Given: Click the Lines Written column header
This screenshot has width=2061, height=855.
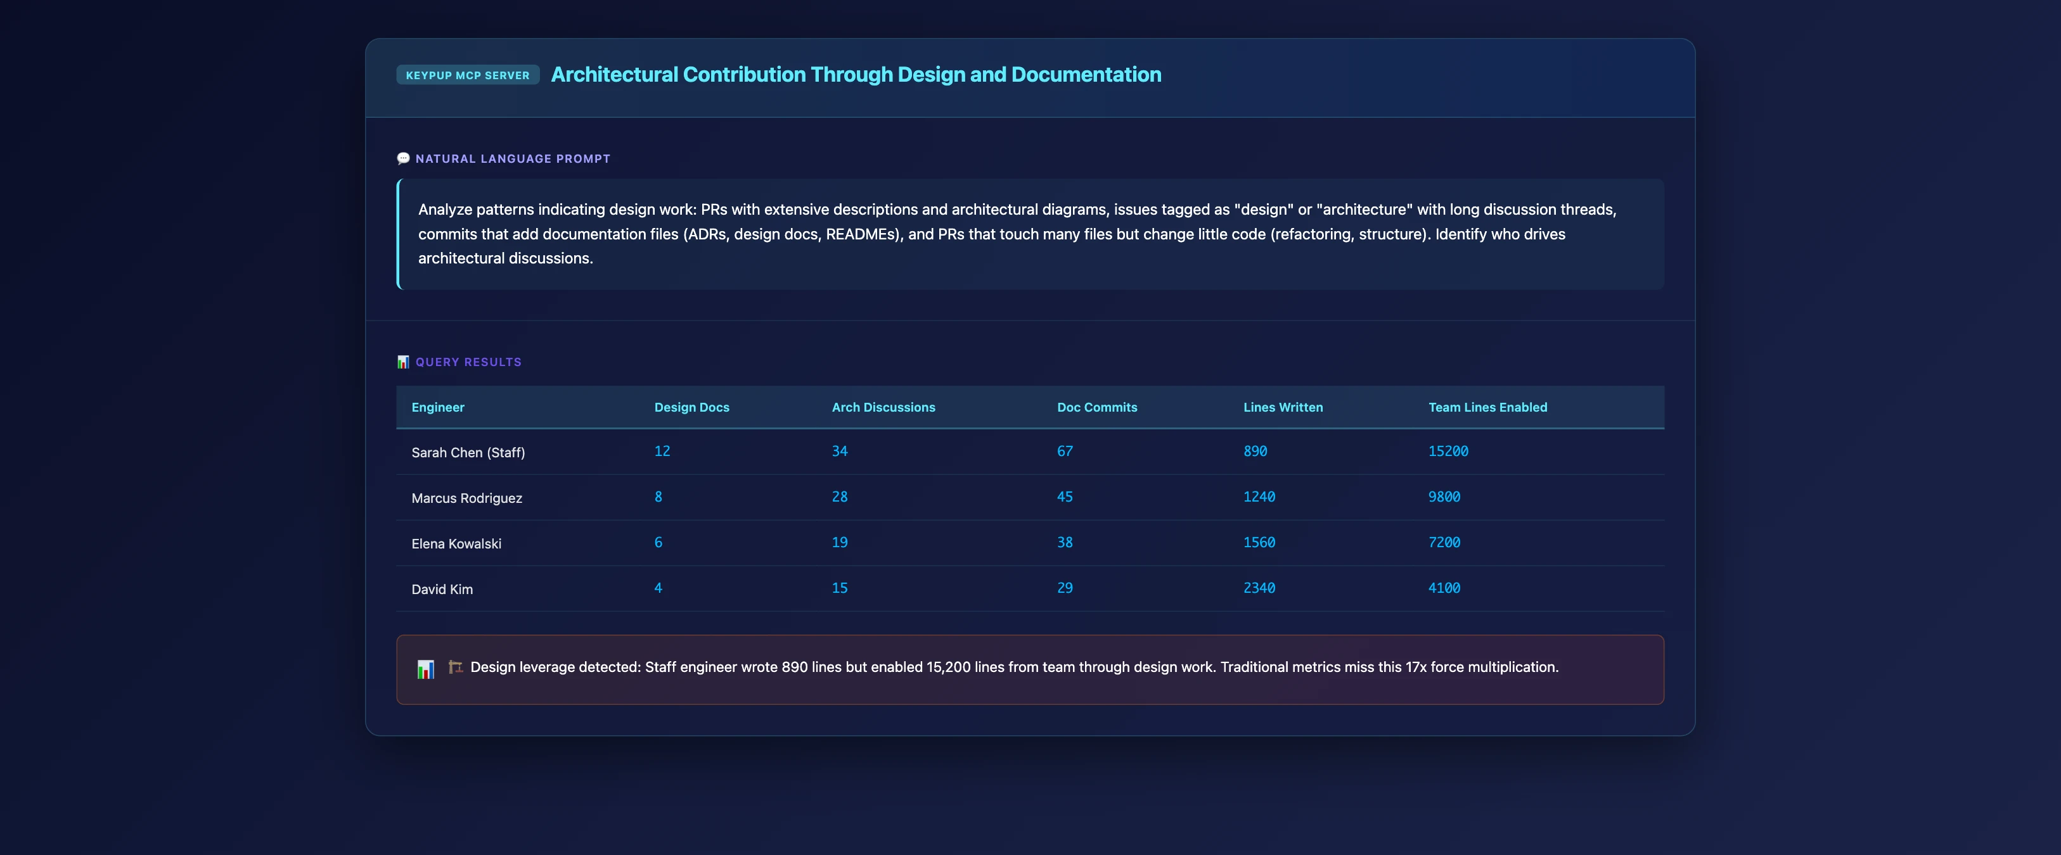Looking at the screenshot, I should point(1283,407).
